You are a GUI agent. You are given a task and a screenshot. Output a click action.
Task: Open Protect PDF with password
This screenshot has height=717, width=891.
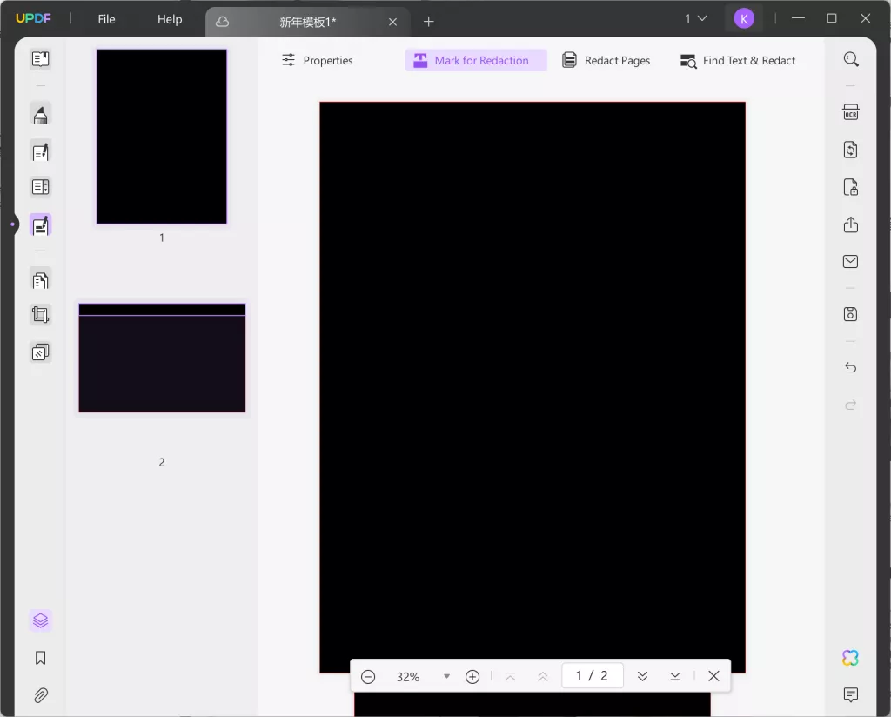[851, 187]
